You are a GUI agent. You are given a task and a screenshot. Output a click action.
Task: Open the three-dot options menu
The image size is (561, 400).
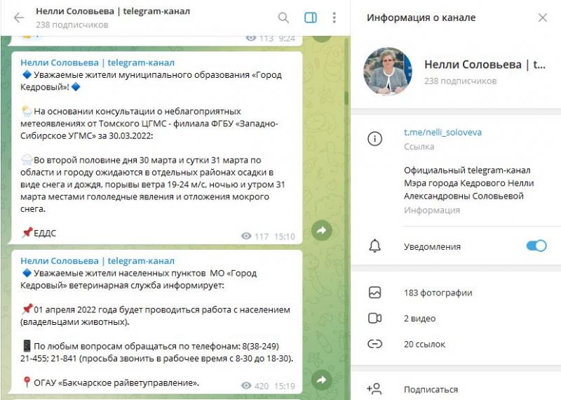[x=334, y=18]
